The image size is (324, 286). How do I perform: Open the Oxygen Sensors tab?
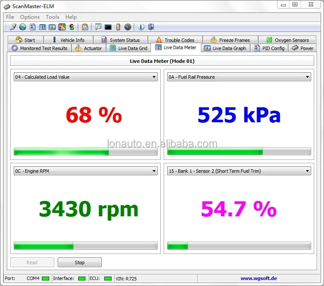coord(287,40)
